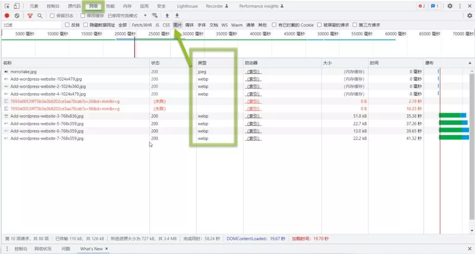Toggle Hide data URLs checkbox

(x=85, y=25)
